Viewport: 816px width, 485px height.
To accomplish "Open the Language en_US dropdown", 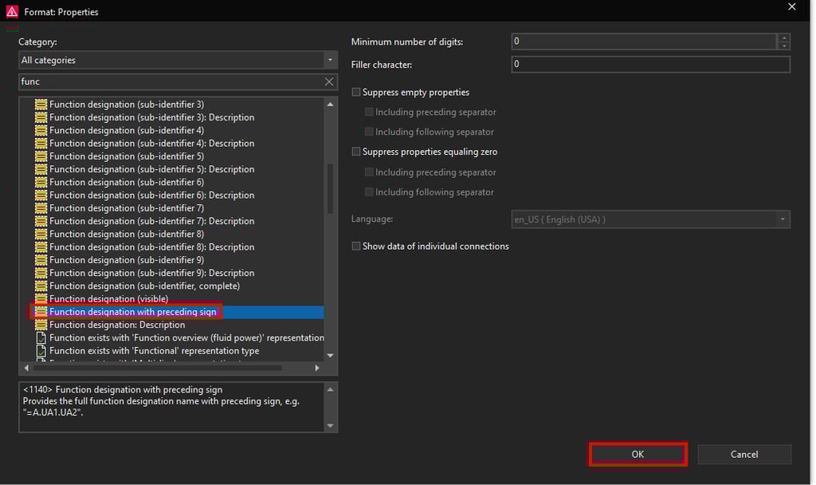I will point(783,219).
